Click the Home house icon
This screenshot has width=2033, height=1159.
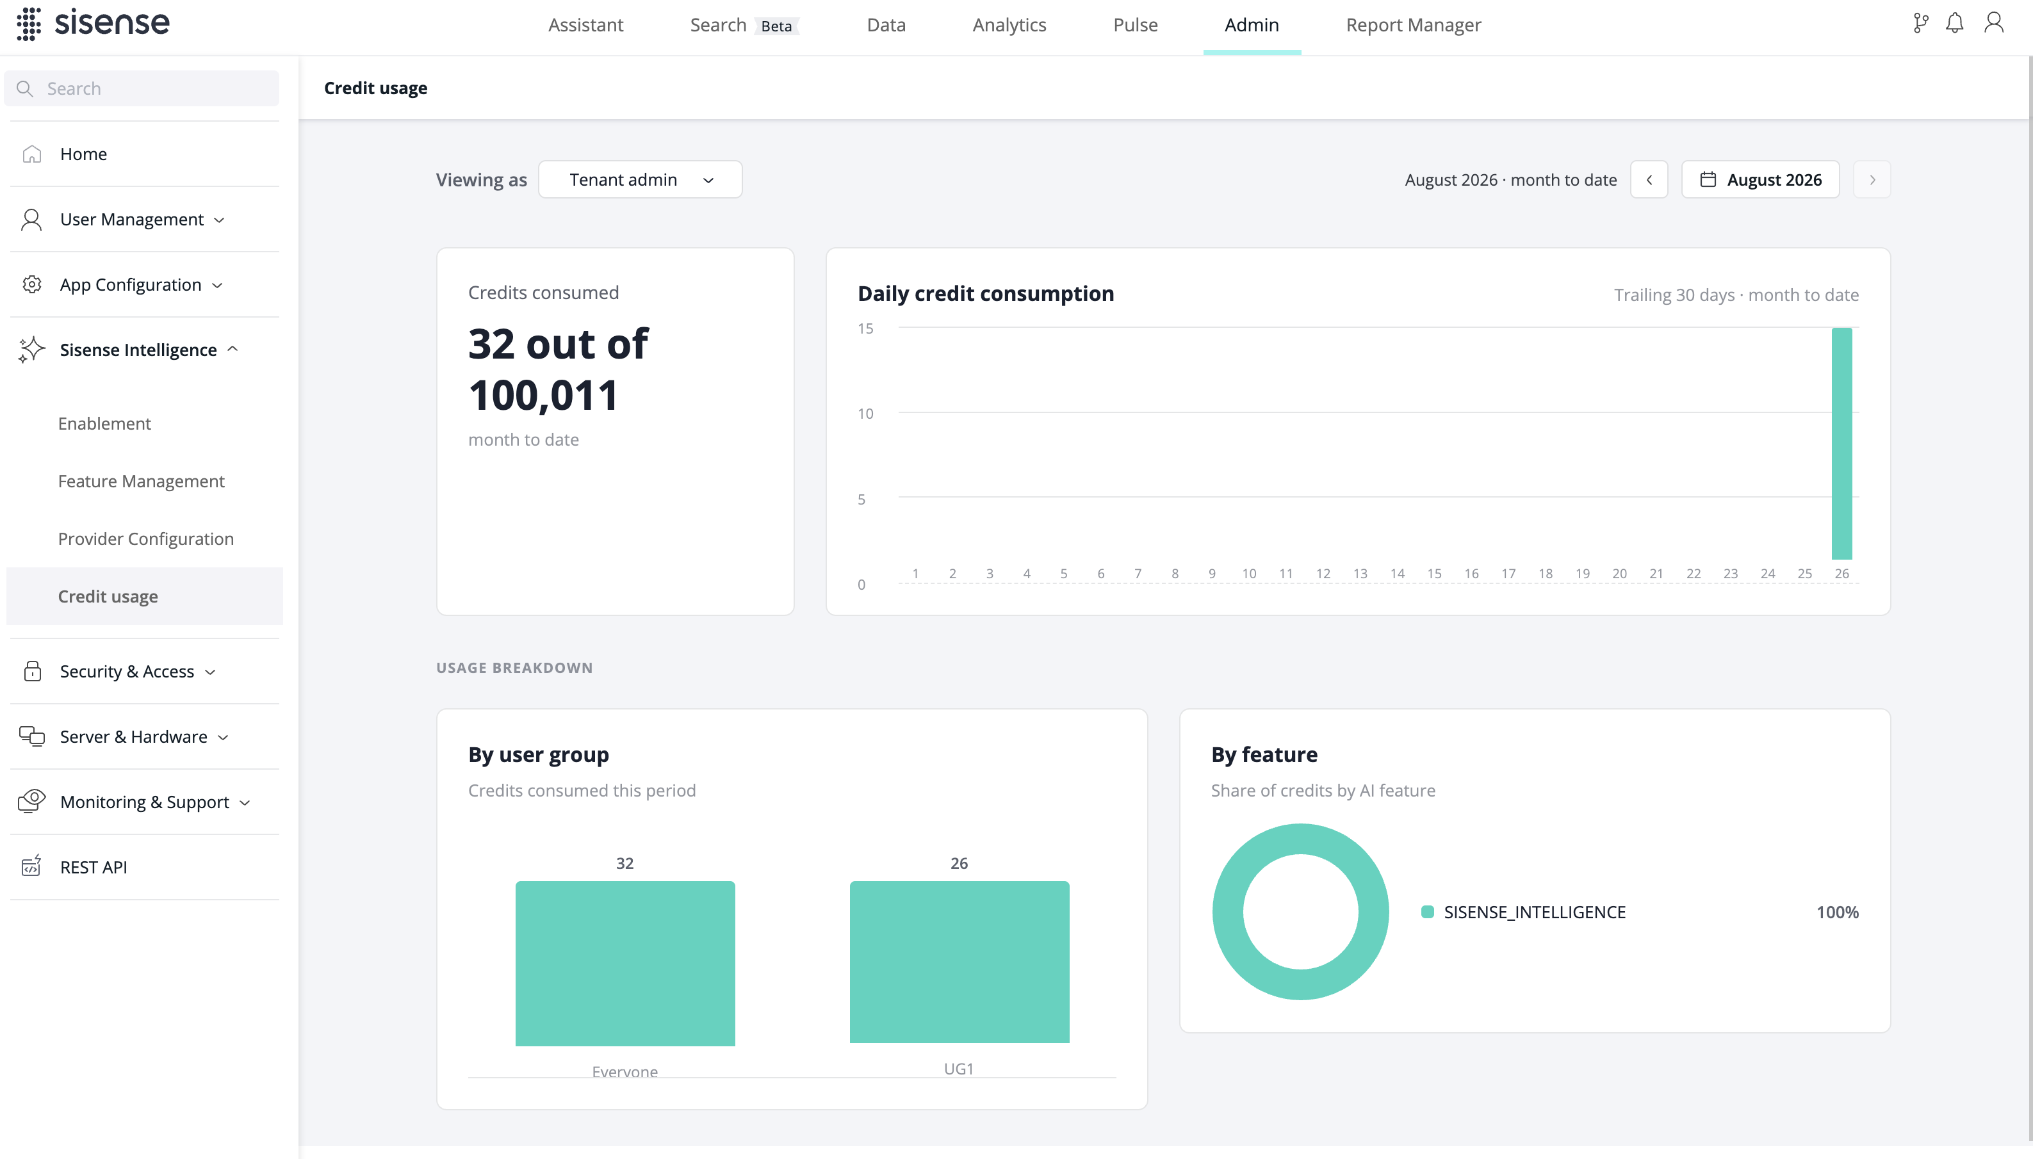coord(32,154)
